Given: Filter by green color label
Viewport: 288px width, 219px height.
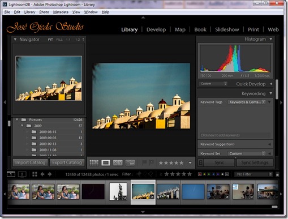Looking at the screenshot, I should coord(209,174).
